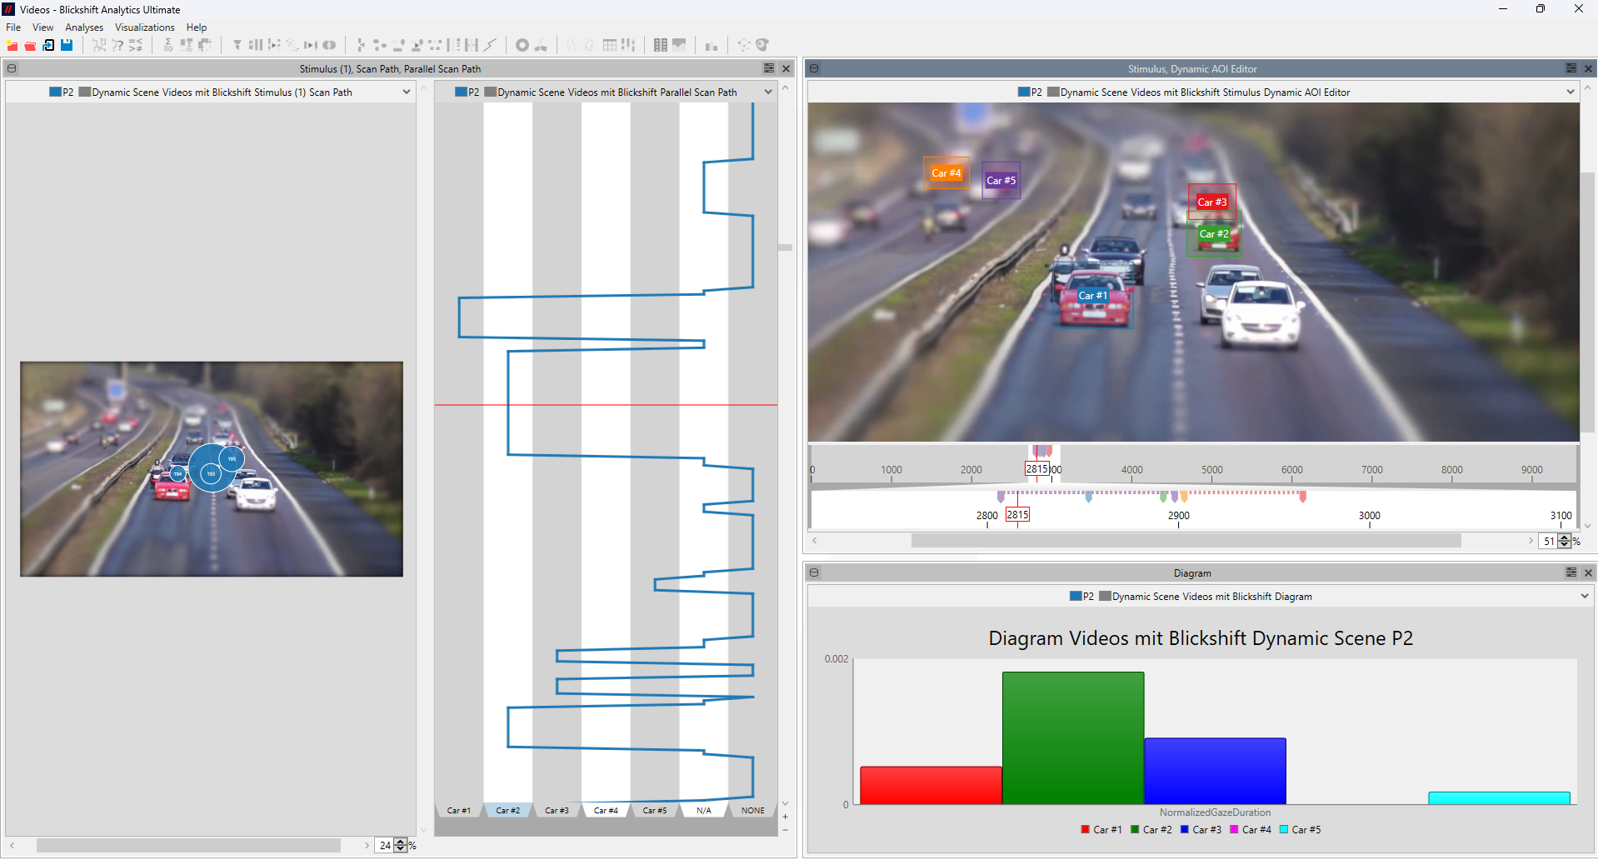Viewport: 1598px width, 860px height.
Task: Click the open folder toolbar icon
Action: [x=30, y=45]
